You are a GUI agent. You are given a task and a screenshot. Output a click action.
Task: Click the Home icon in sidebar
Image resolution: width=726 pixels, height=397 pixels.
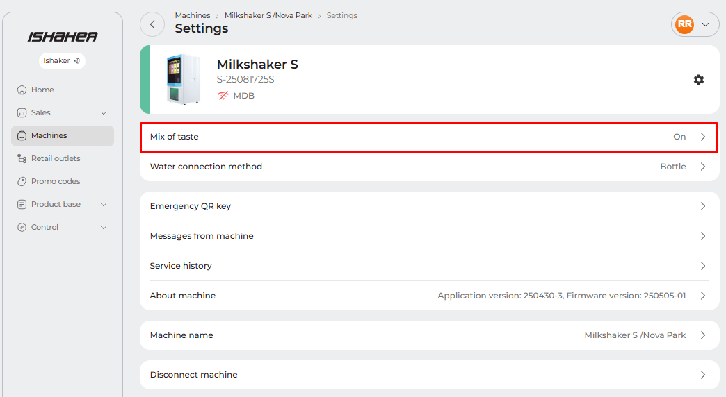tap(22, 90)
